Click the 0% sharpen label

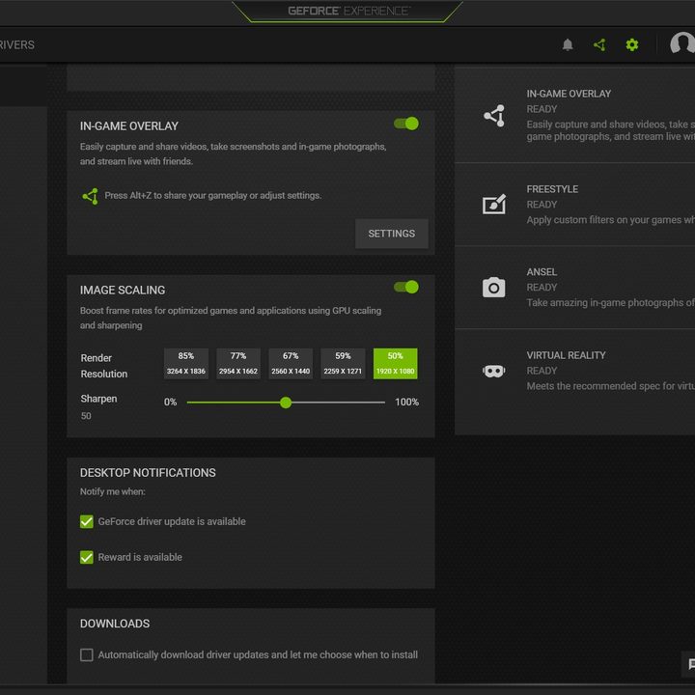[170, 402]
